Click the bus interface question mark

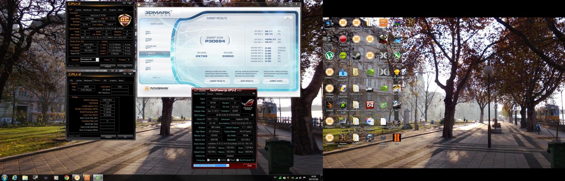(x=254, y=123)
